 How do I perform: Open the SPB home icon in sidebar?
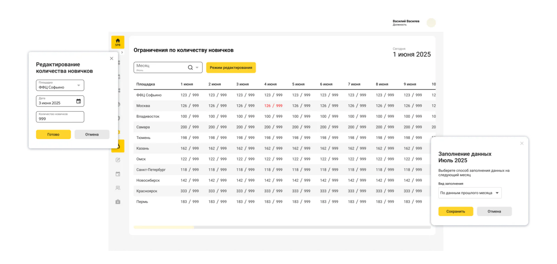pos(118,42)
